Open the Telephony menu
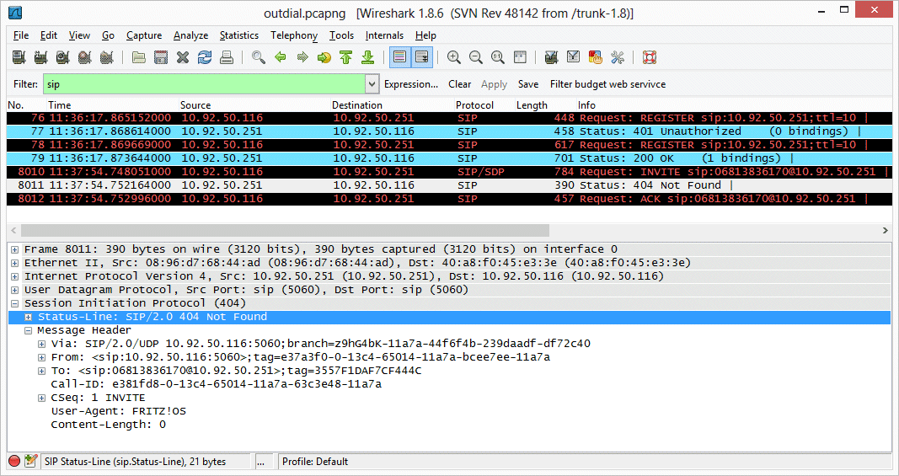Screen dimensions: 899x476 pos(293,35)
